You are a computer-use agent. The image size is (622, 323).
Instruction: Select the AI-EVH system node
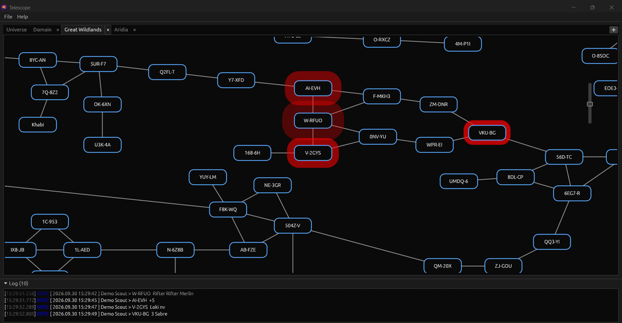click(x=313, y=88)
